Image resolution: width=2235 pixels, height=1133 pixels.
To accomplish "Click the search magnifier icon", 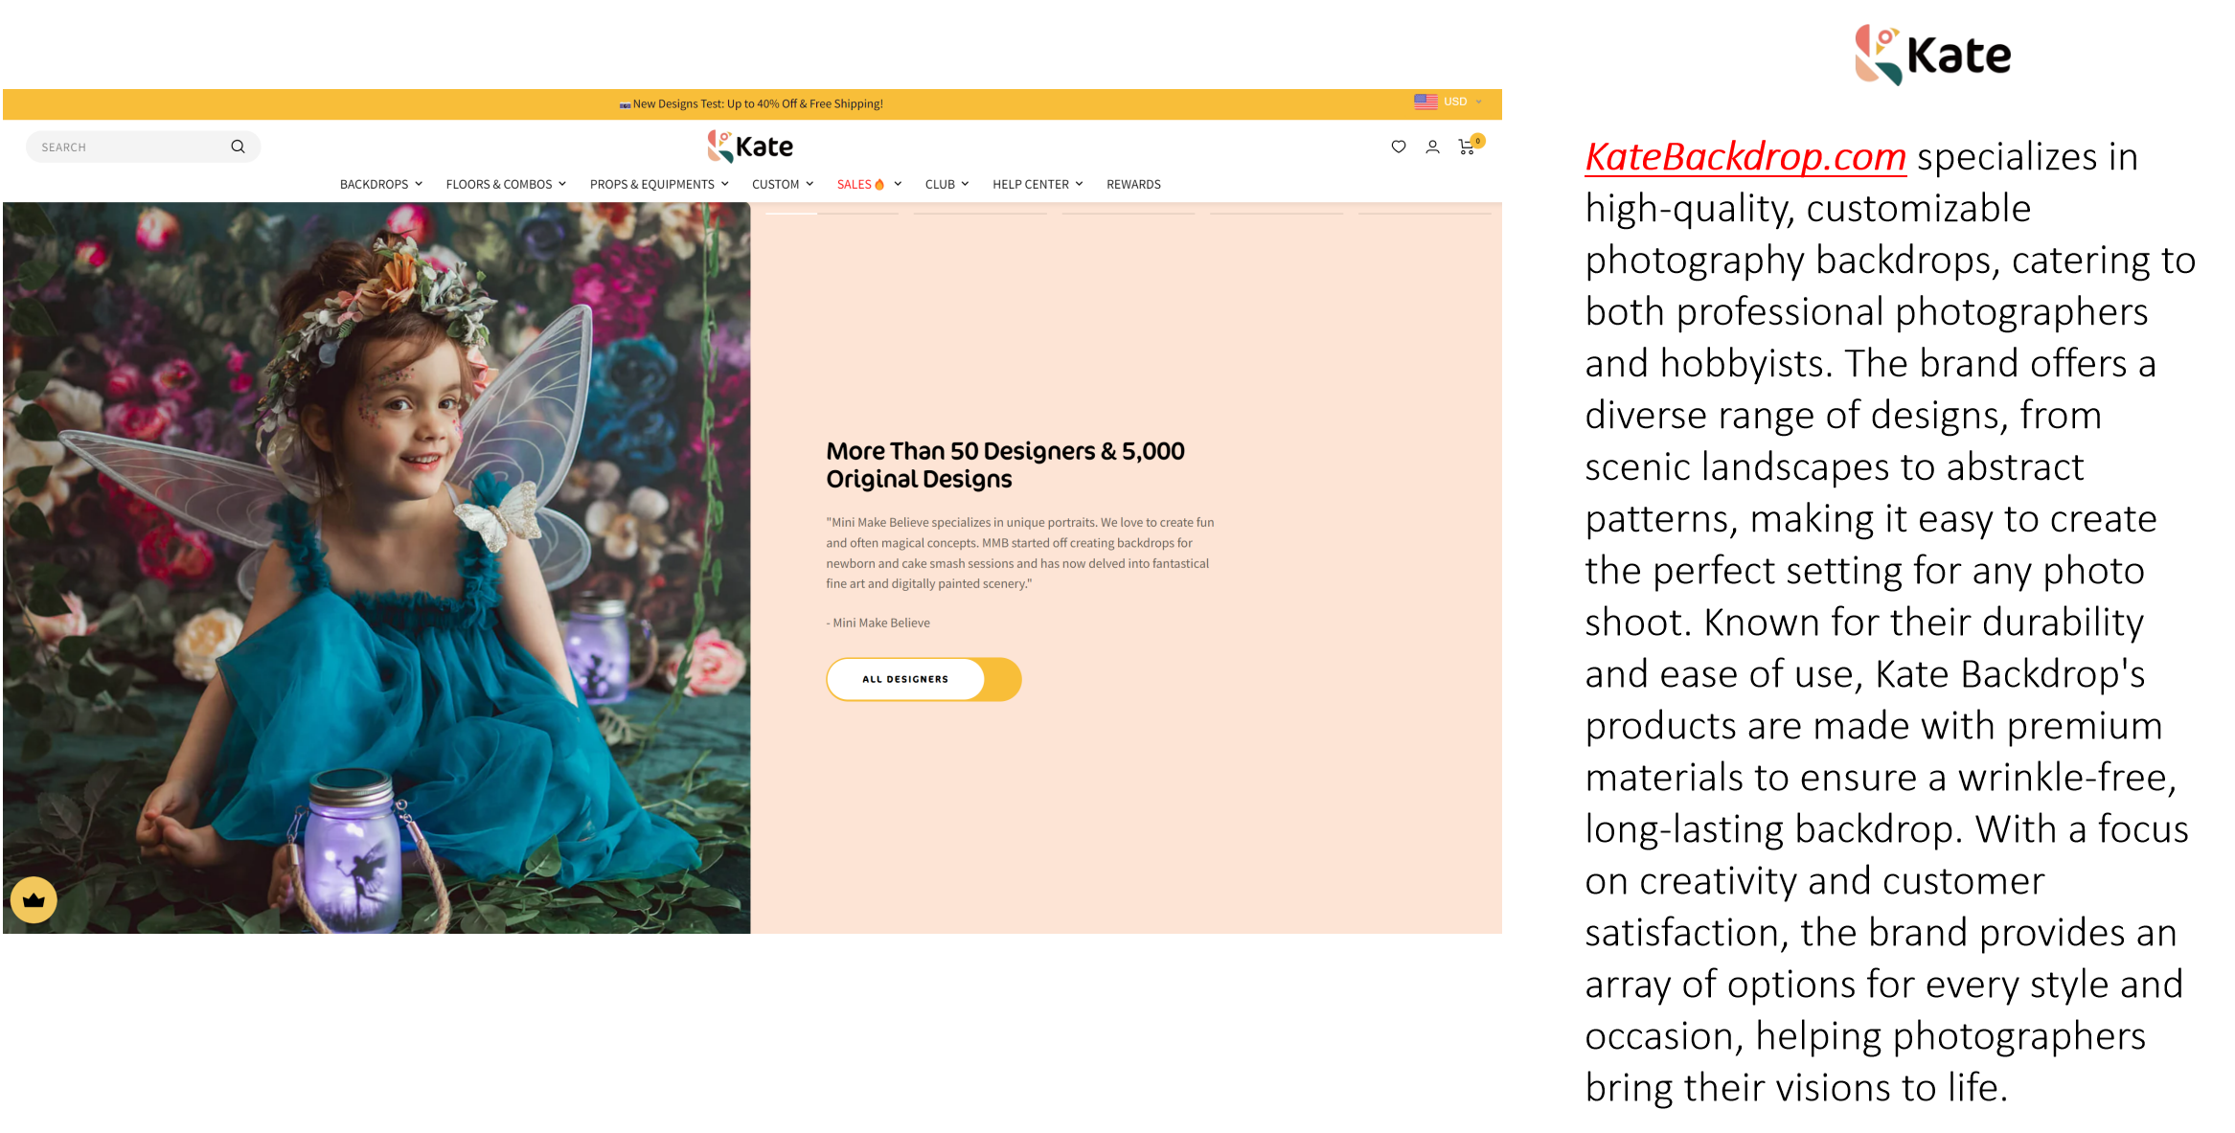I will (x=238, y=147).
